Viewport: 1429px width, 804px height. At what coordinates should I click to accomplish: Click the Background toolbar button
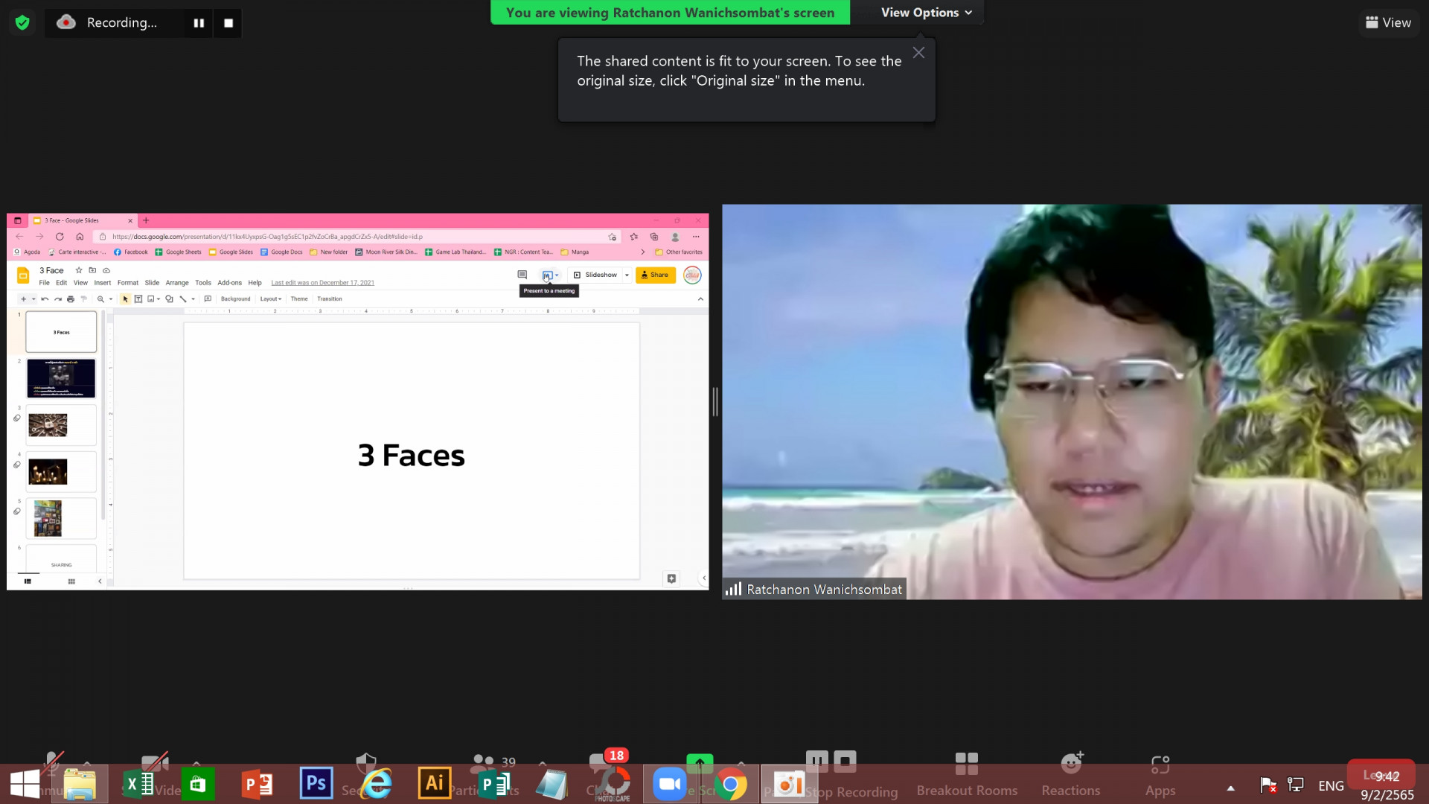click(x=235, y=299)
